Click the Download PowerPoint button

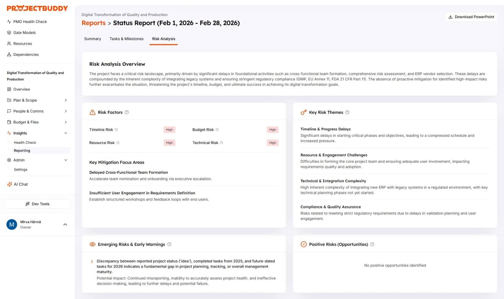471,17
